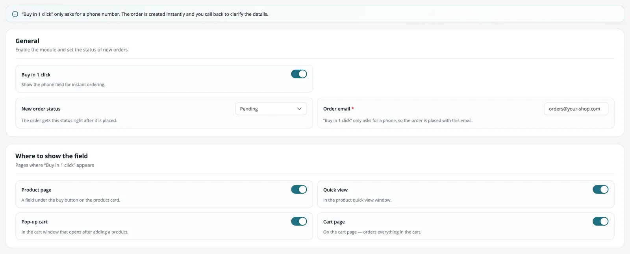Switch off the Quick view toggle
The image size is (630, 254).
coord(600,189)
